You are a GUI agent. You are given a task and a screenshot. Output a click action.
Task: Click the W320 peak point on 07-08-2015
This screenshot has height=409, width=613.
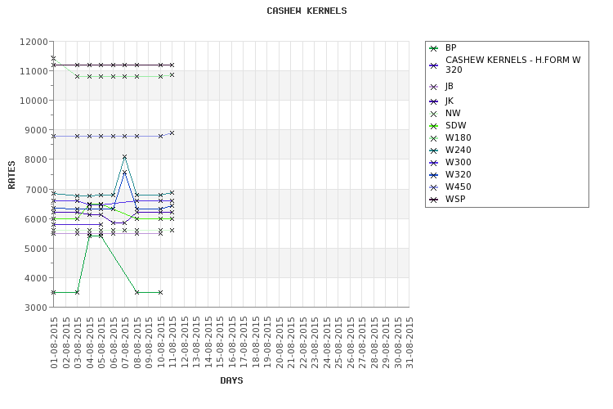tap(125, 173)
